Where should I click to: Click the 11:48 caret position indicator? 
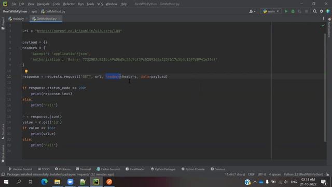pyautogui.click(x=235, y=175)
